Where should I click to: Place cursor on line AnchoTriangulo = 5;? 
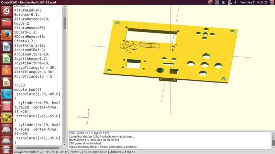(x=34, y=76)
